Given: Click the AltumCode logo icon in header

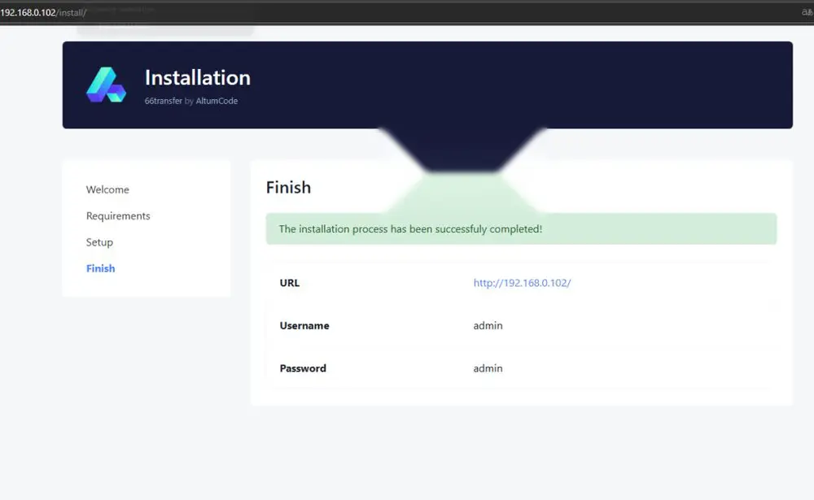Looking at the screenshot, I should (x=107, y=85).
